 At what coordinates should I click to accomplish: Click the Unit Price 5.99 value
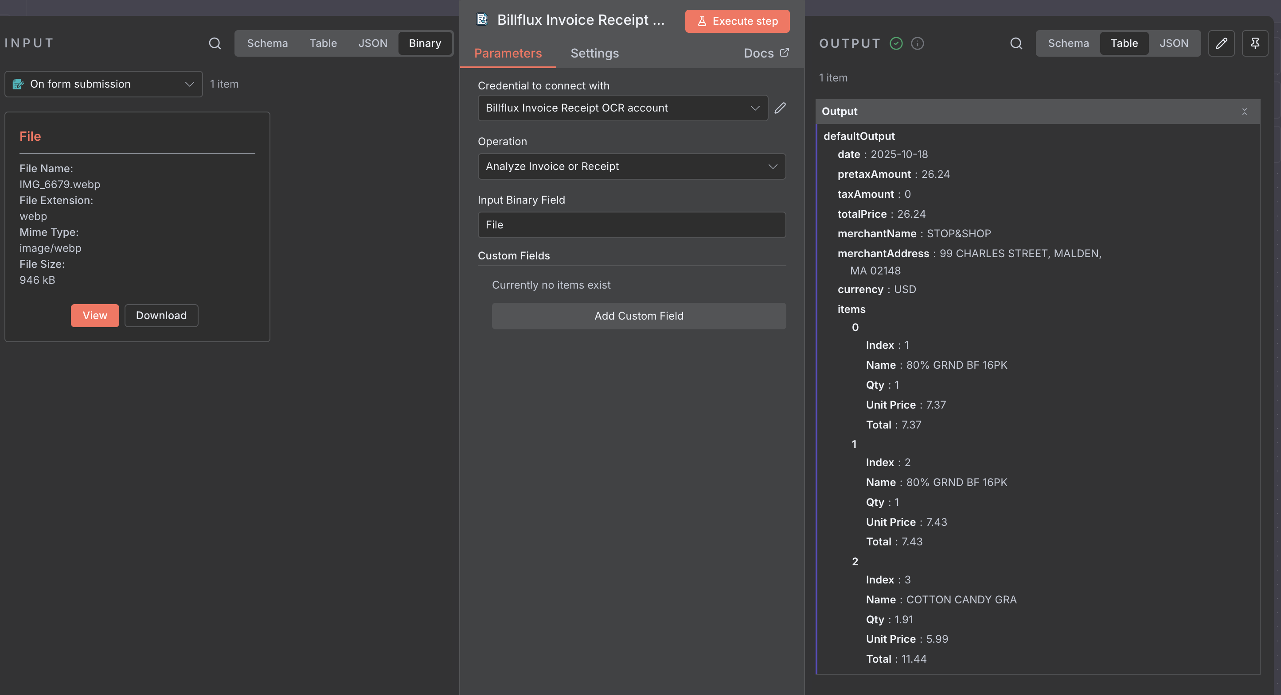coord(937,639)
